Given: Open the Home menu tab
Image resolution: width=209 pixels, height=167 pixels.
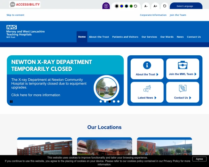Looking at the screenshot, I should click(x=82, y=37).
